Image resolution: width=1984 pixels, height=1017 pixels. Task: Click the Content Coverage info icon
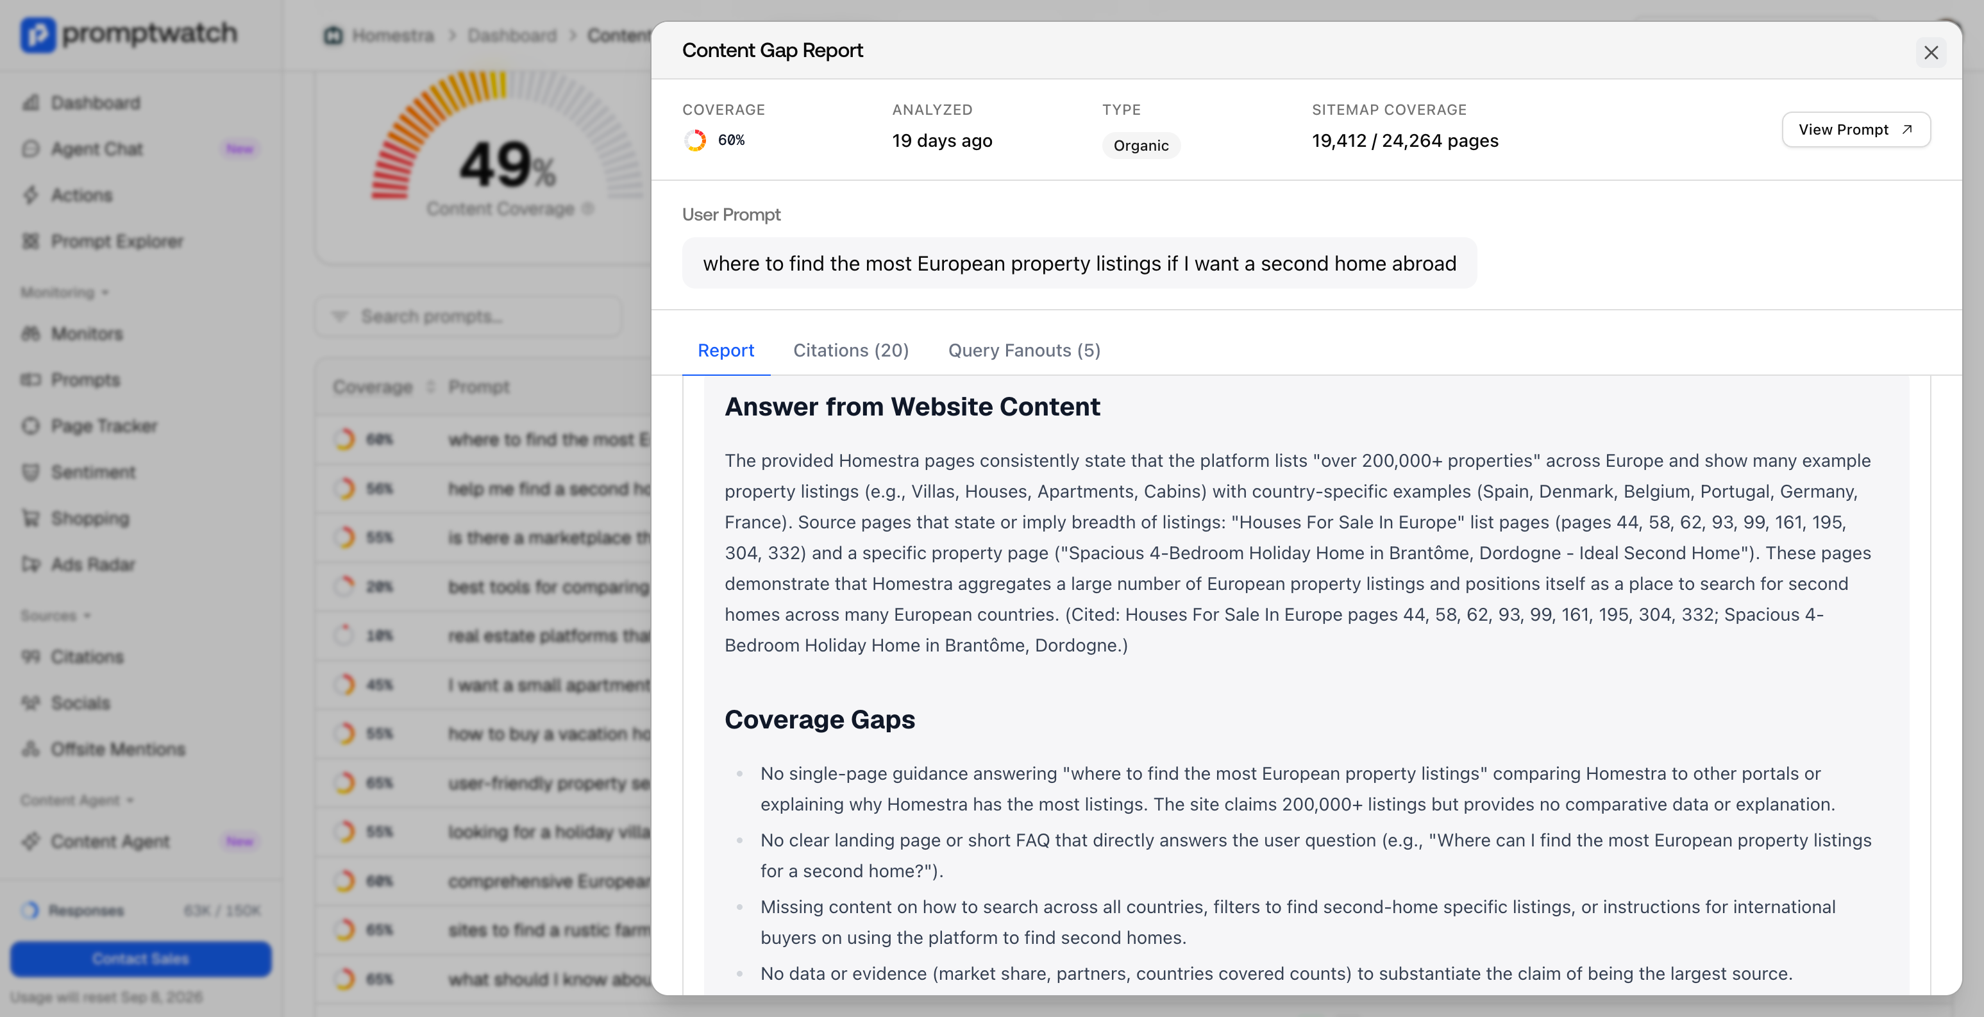click(587, 209)
